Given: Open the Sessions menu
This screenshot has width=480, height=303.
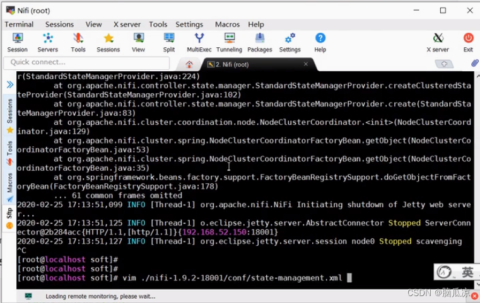Looking at the screenshot, I should 59,25.
